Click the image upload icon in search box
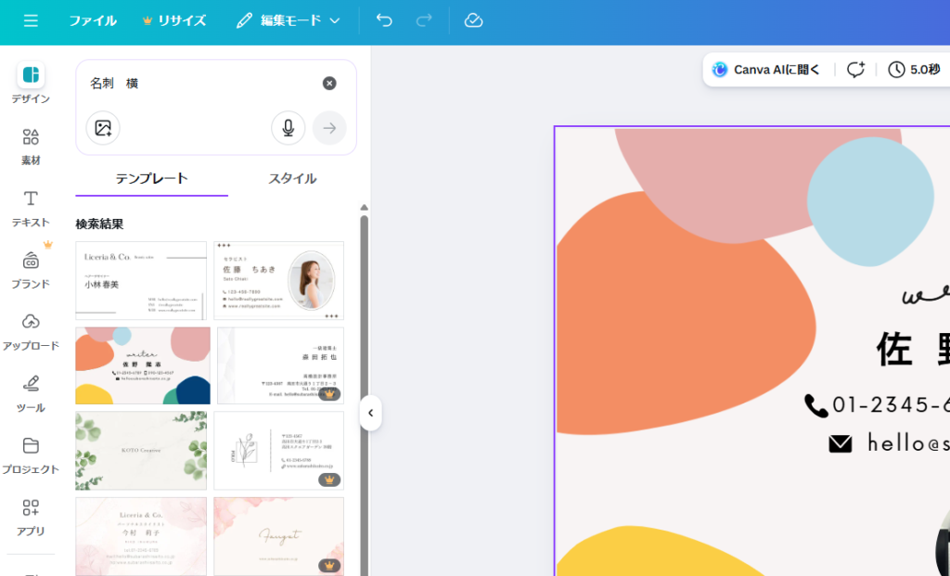The height and width of the screenshot is (576, 950). click(x=103, y=128)
